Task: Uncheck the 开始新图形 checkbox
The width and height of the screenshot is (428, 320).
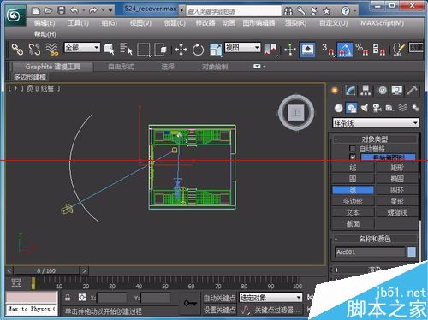Action: 353,157
